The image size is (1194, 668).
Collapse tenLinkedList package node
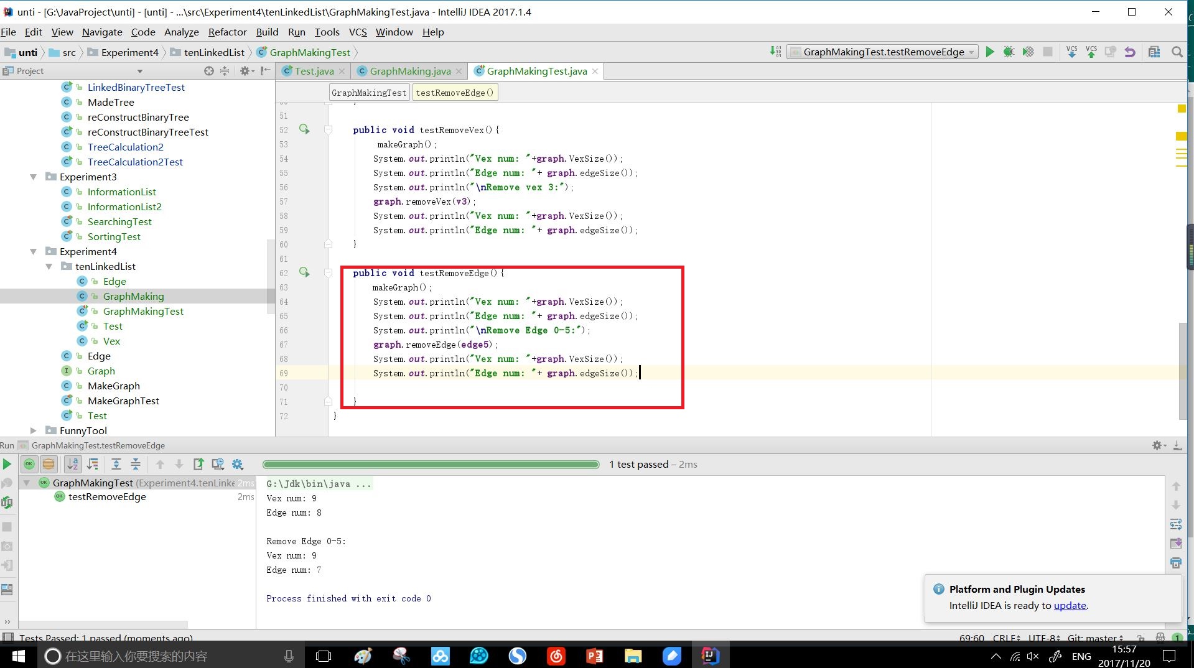pyautogui.click(x=49, y=266)
